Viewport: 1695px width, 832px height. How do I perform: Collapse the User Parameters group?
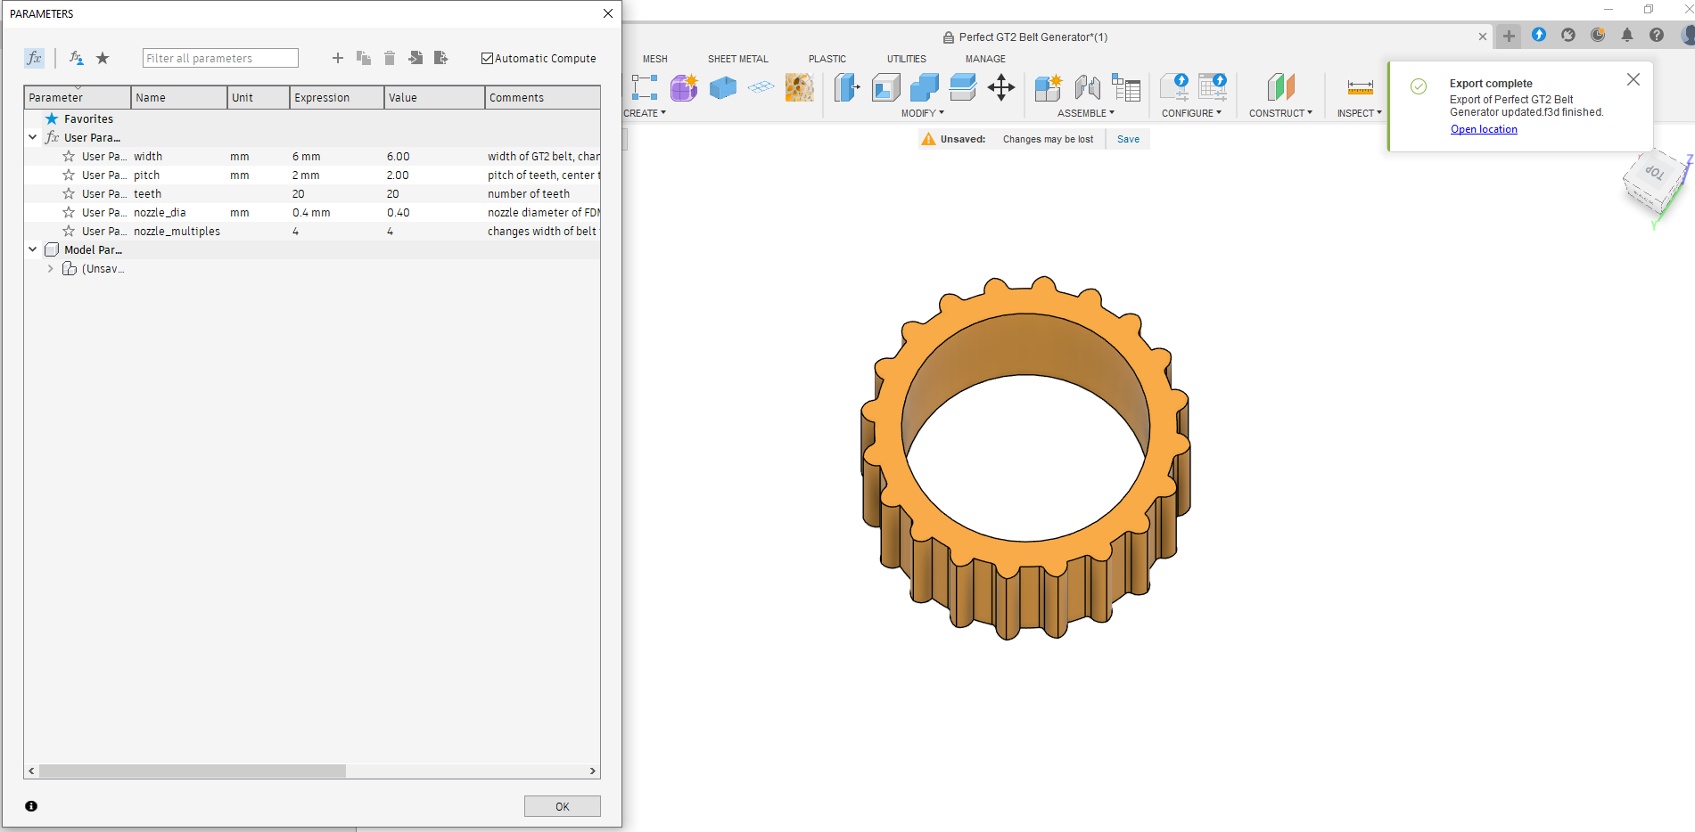click(33, 137)
